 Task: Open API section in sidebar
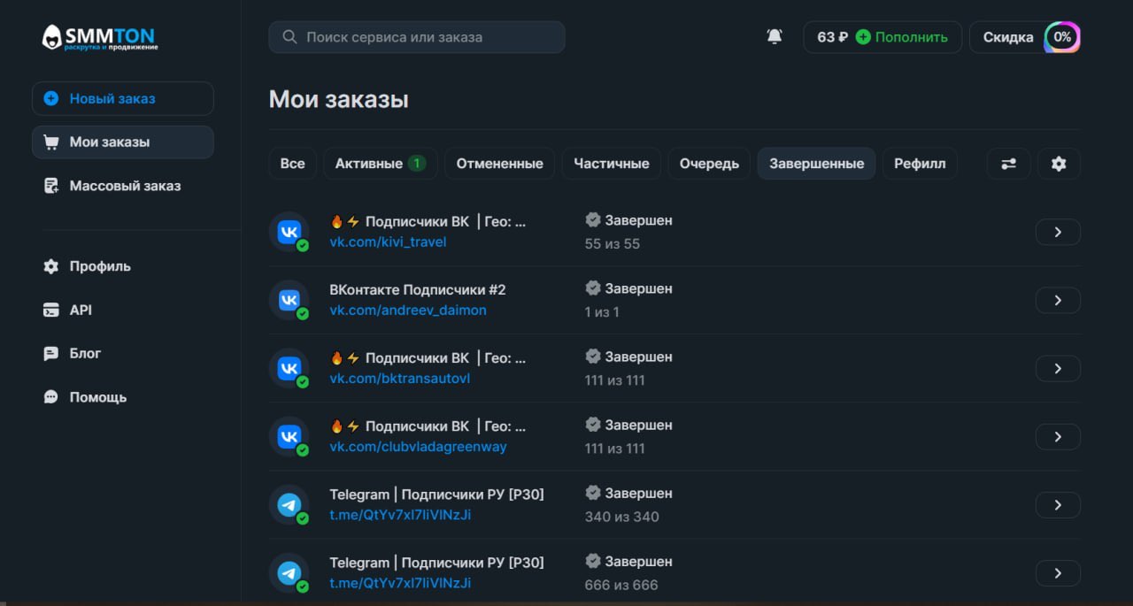click(80, 310)
